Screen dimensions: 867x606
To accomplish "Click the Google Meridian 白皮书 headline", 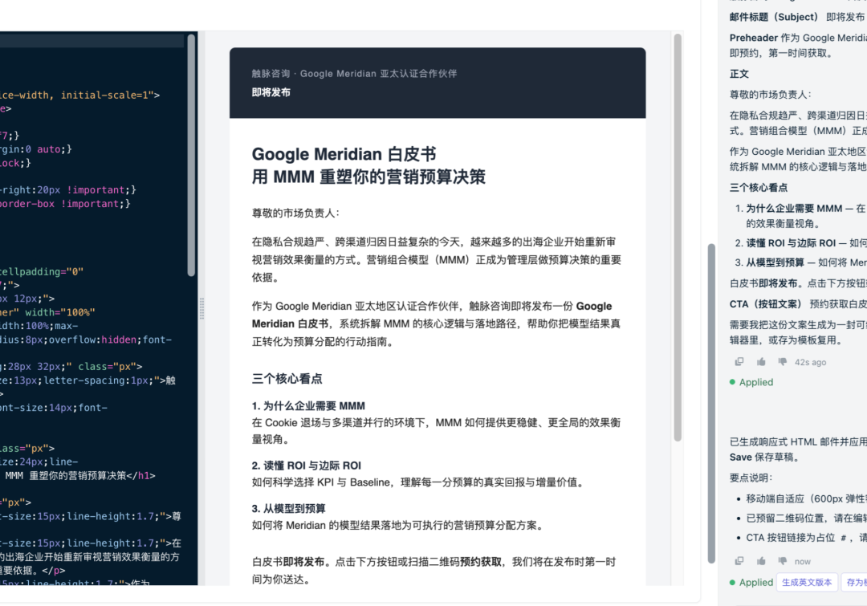I will [x=344, y=154].
